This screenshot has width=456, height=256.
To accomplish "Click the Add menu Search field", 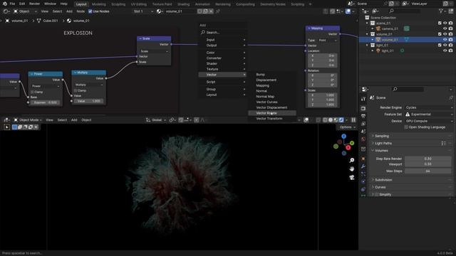I will coord(223,33).
